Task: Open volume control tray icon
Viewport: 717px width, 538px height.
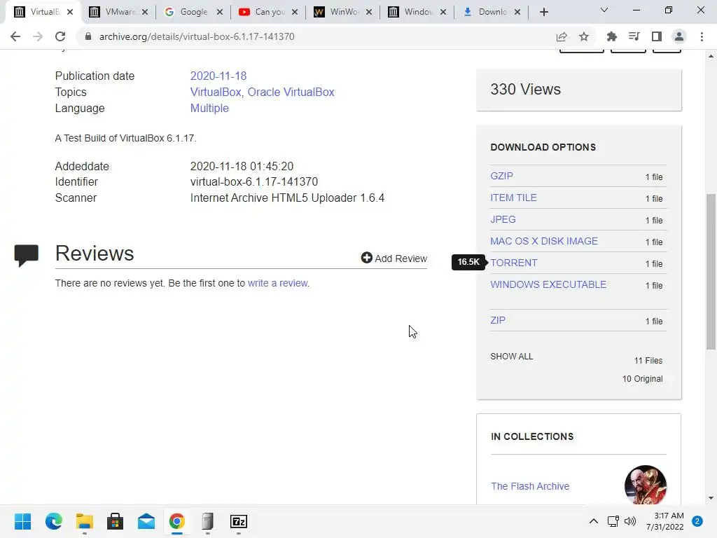Action: (630, 521)
